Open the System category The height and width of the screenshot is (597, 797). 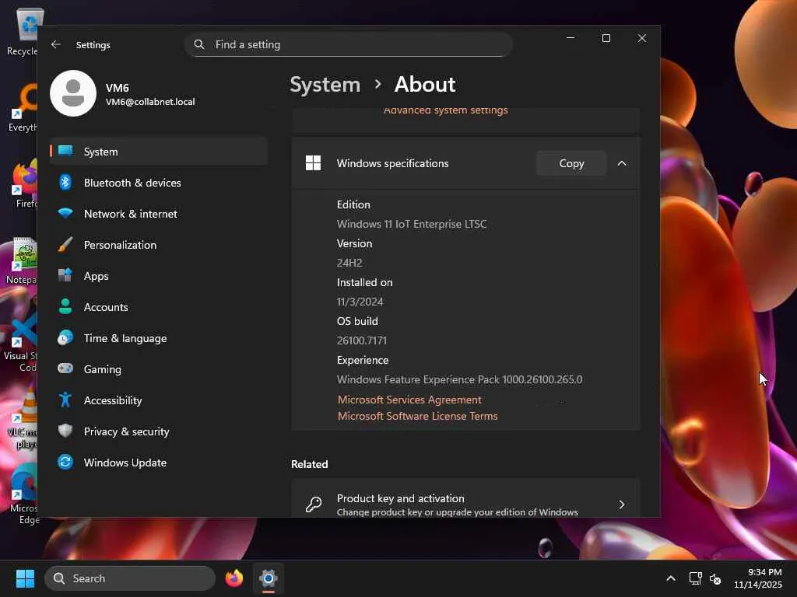(159, 152)
